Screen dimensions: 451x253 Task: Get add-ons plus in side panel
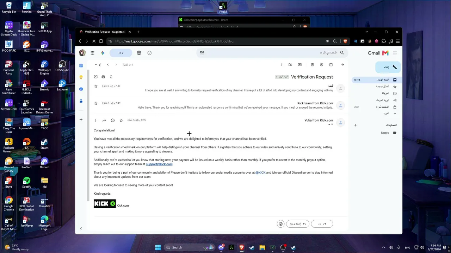tap(81, 120)
